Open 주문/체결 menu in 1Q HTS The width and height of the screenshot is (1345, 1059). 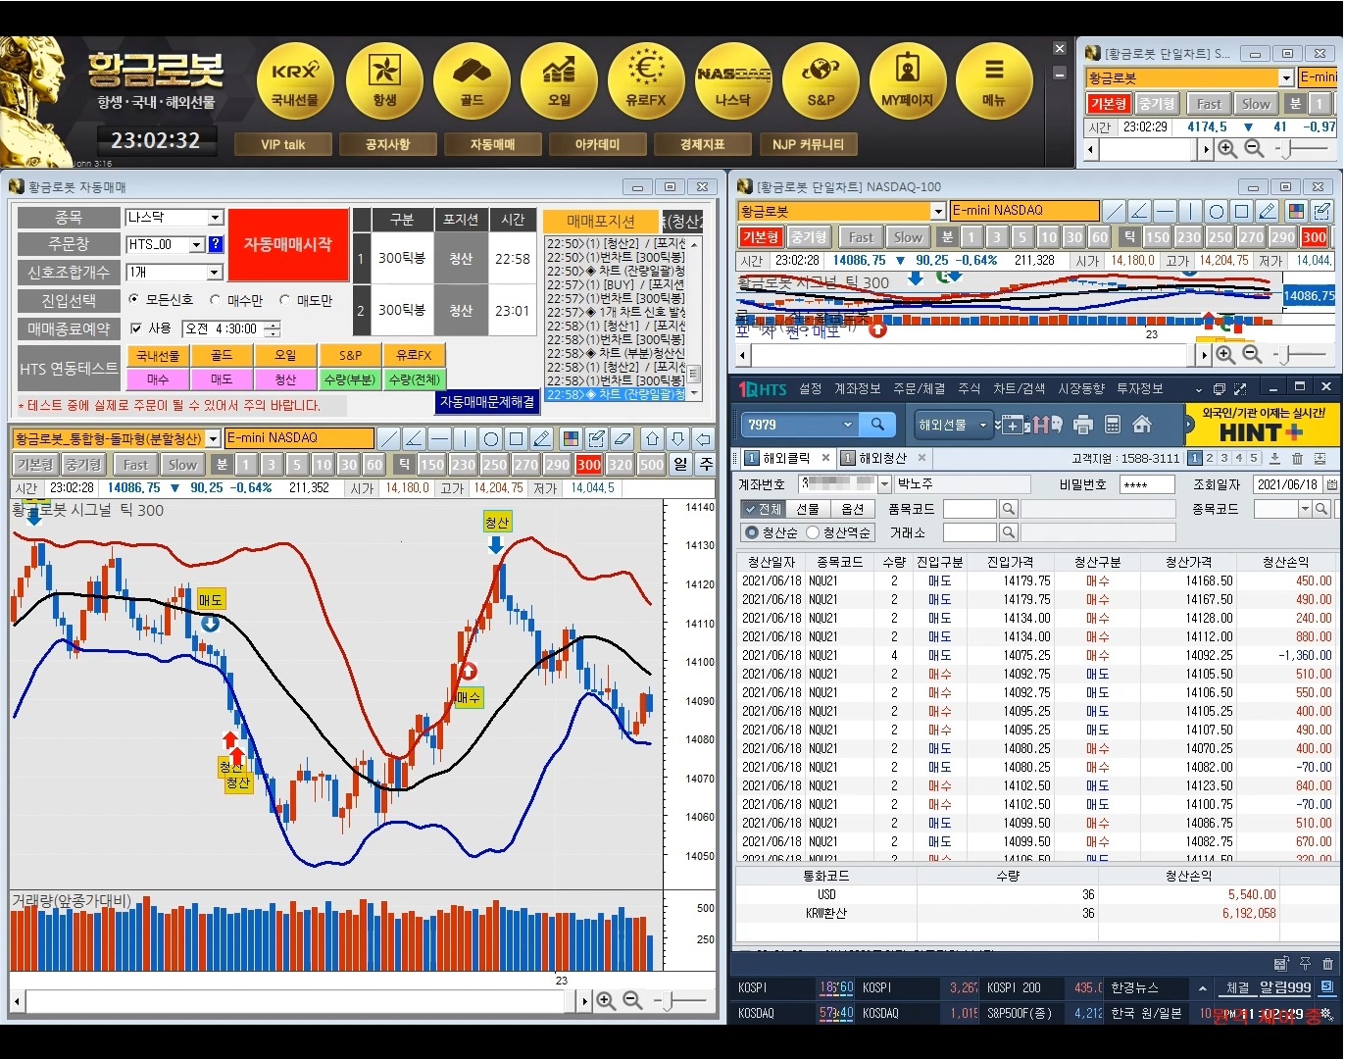point(920,389)
